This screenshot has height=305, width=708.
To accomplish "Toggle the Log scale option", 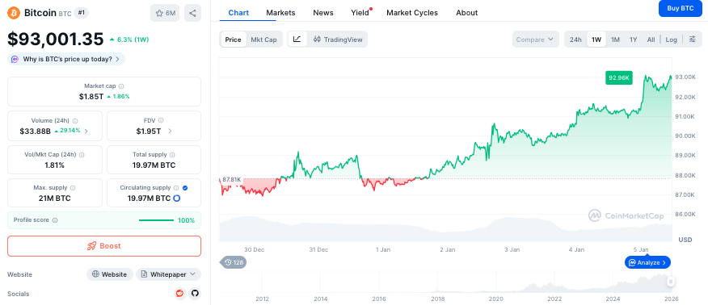I will pos(672,40).
